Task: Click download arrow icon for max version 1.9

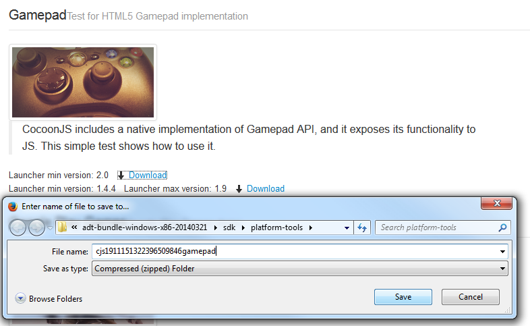Action: click(239, 189)
